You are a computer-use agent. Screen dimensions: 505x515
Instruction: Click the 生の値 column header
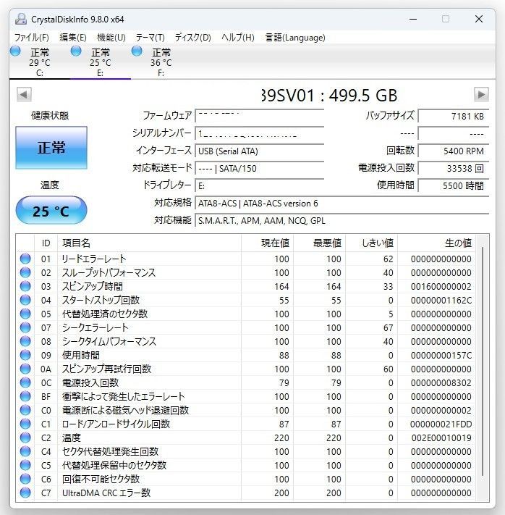coord(436,243)
